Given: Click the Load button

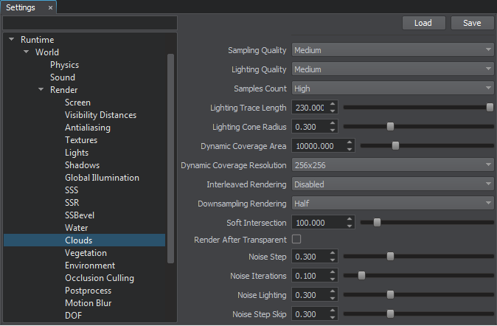Looking at the screenshot, I should tap(423, 23).
